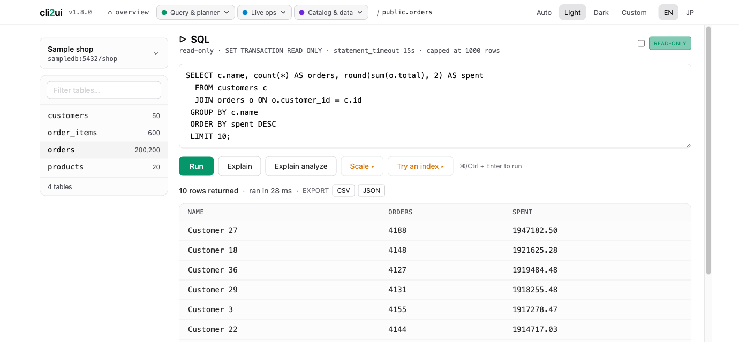Click the SQL heading triangle icon
The image size is (739, 342).
183,39
